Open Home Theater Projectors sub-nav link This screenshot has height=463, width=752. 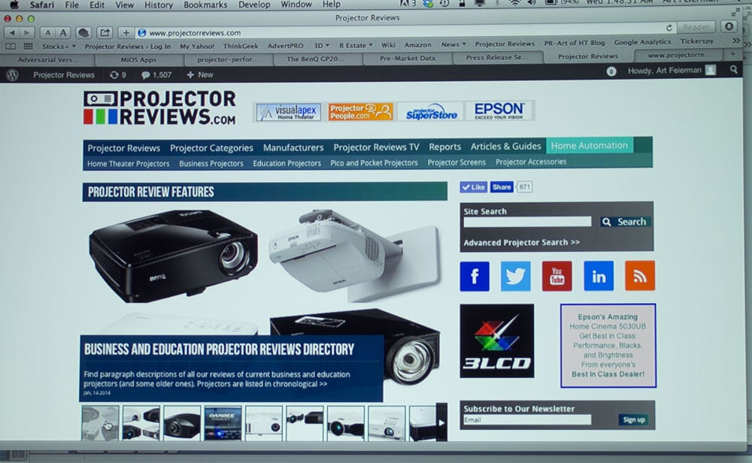(128, 164)
